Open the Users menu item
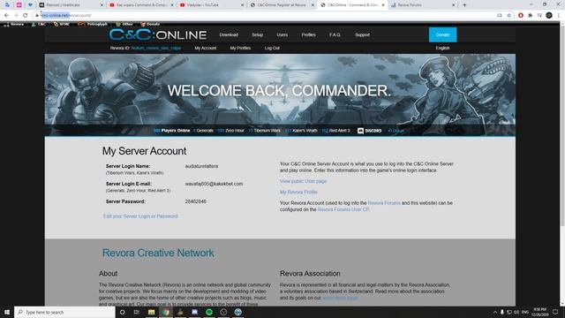This screenshot has width=565, height=318. 282,35
